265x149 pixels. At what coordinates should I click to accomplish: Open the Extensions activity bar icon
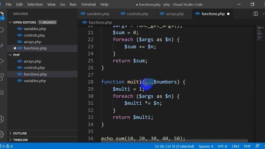(x=2, y=77)
